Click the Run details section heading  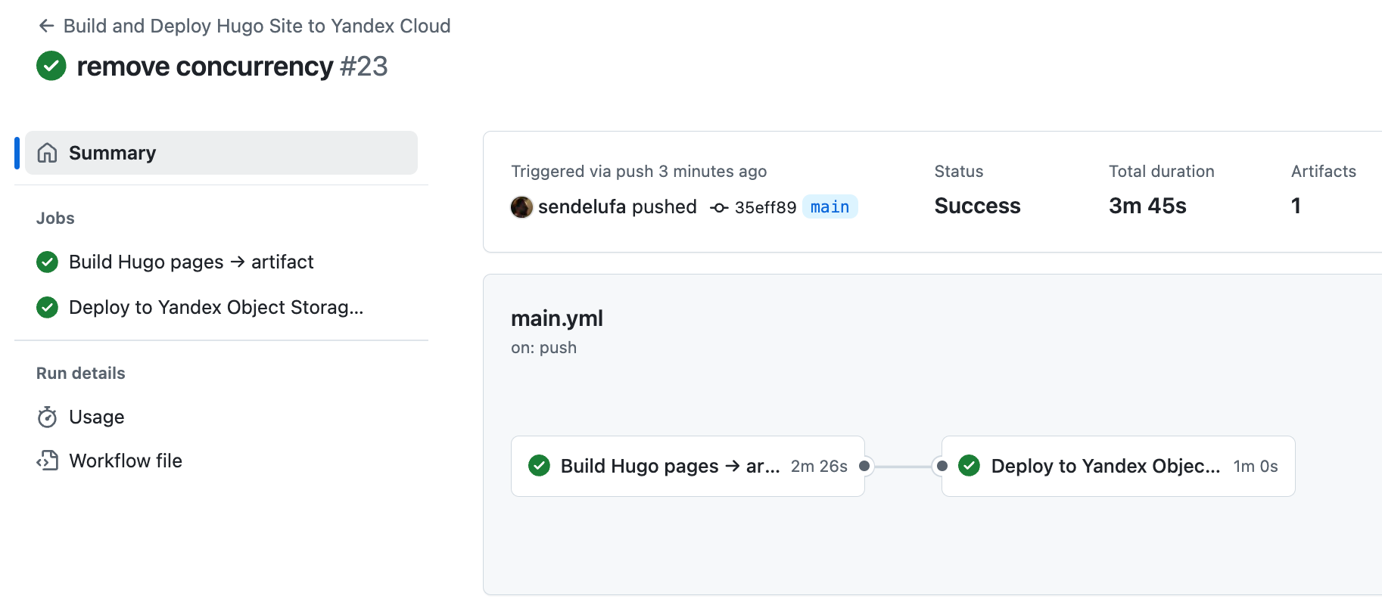(x=81, y=374)
